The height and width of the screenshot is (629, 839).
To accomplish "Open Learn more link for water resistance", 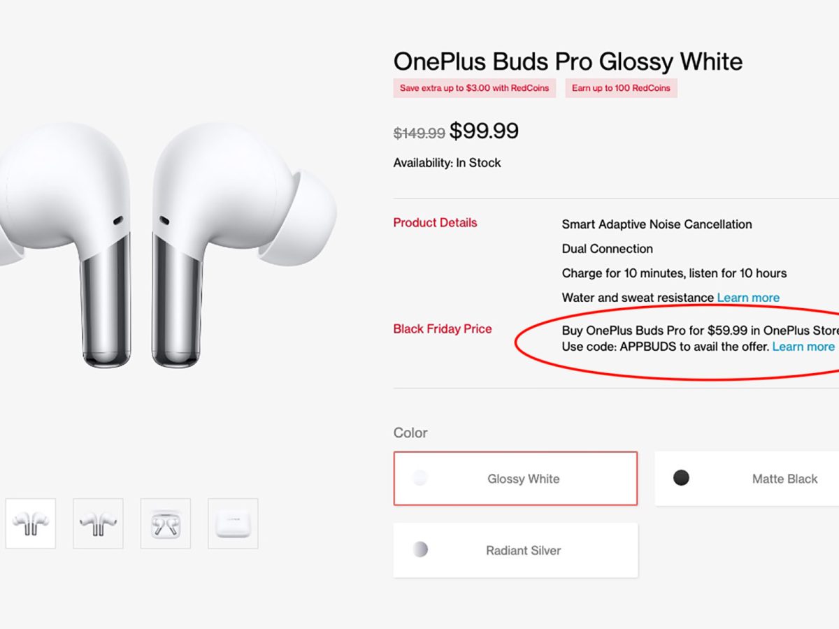I will 748,298.
